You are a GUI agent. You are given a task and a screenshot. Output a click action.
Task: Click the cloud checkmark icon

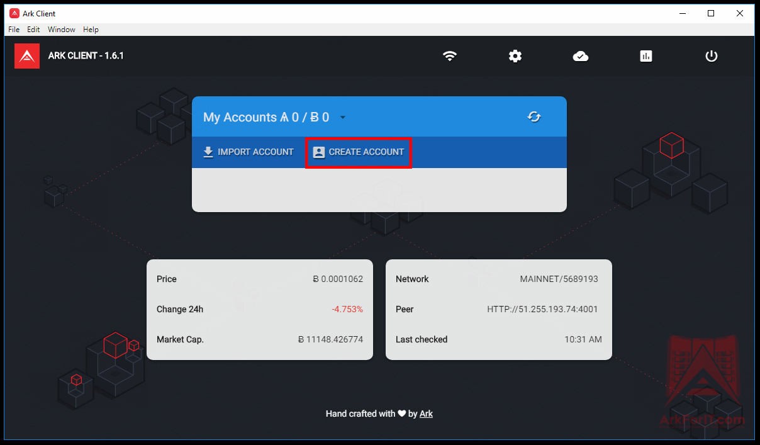click(581, 56)
